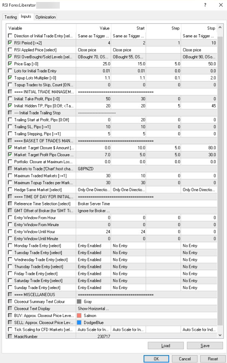Check Direction of Initial Trade Entry checkbox
227x363 pixels.
pyautogui.click(x=10, y=36)
